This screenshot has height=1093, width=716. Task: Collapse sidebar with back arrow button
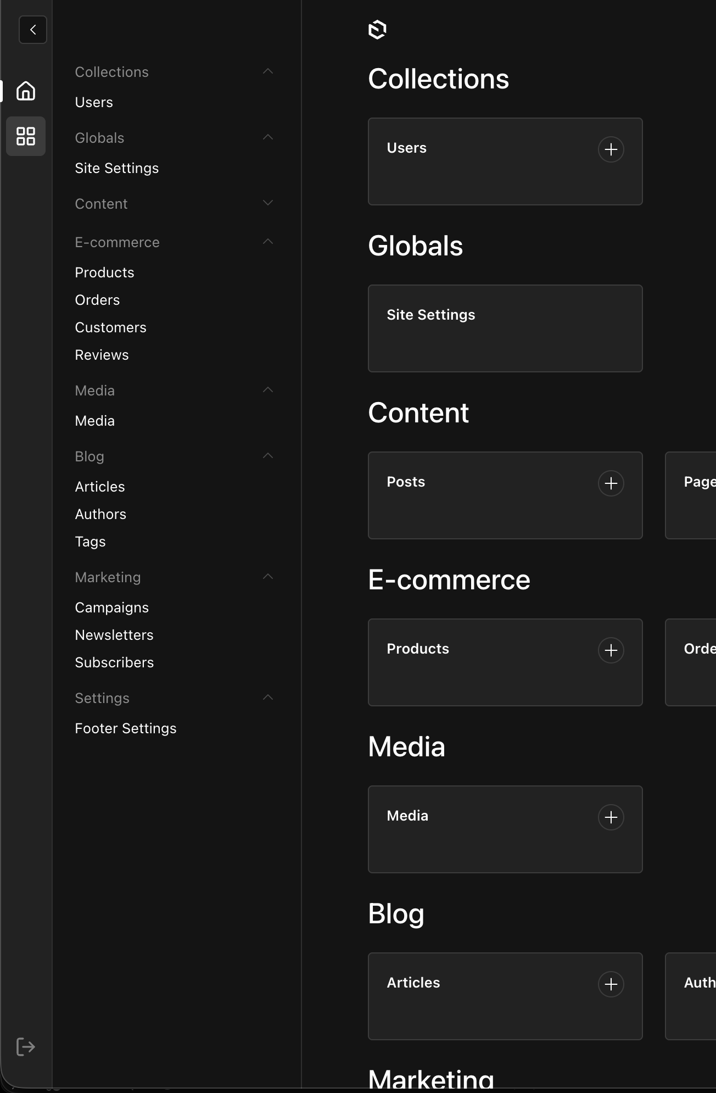pos(33,30)
